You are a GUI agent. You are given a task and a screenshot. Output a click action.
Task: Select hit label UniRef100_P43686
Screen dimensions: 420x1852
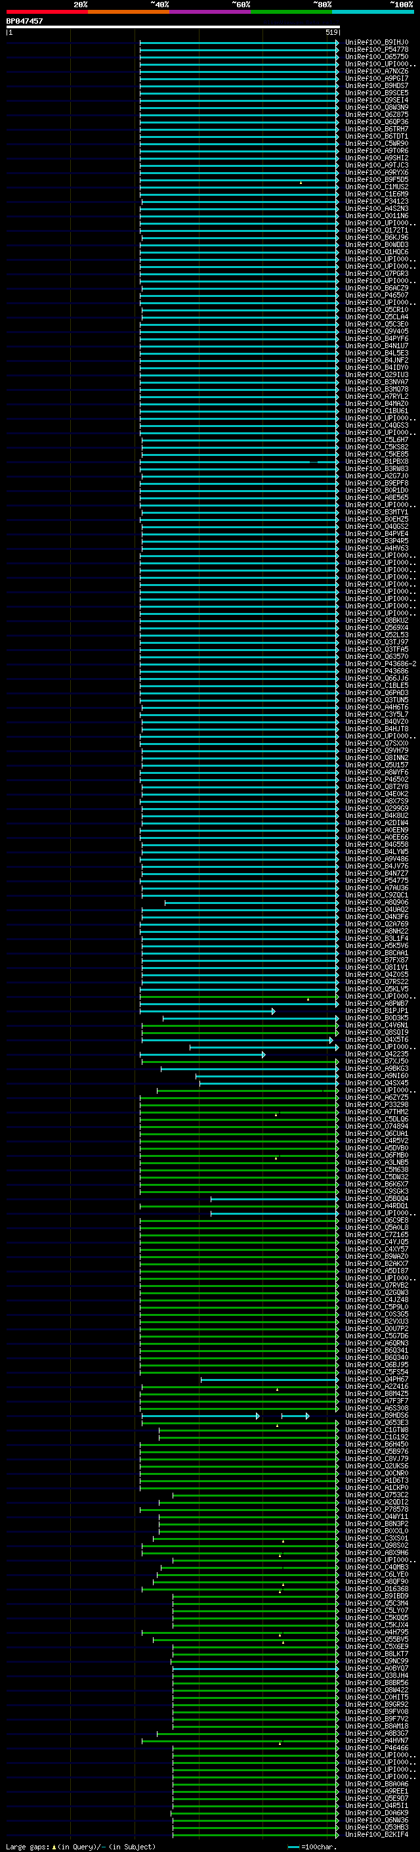coord(376,671)
